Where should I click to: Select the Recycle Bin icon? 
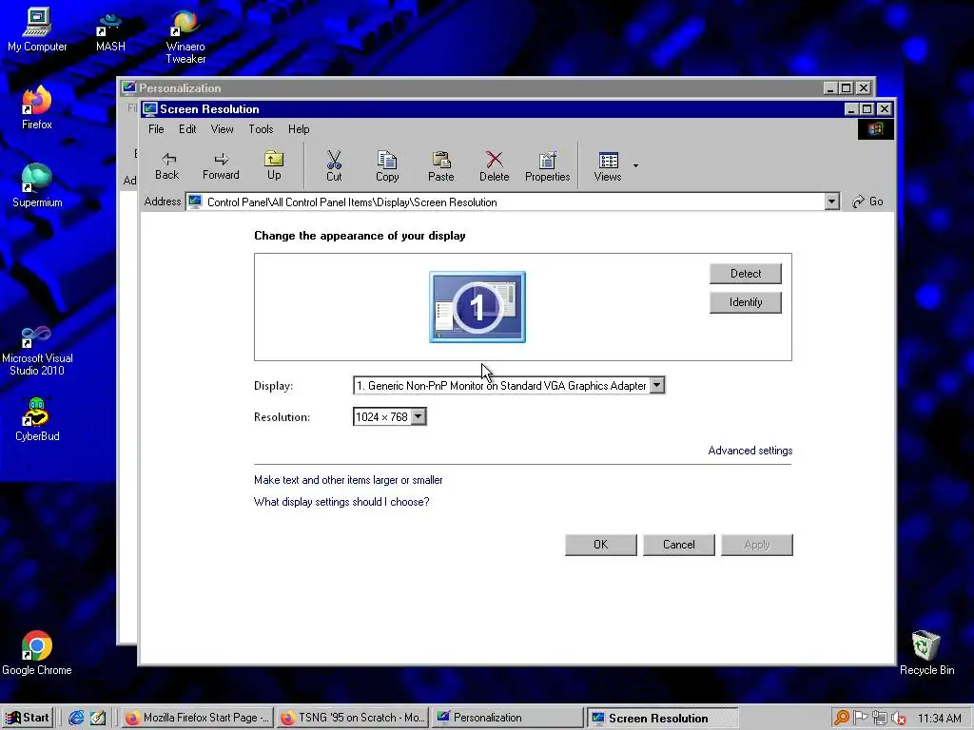[x=926, y=653]
